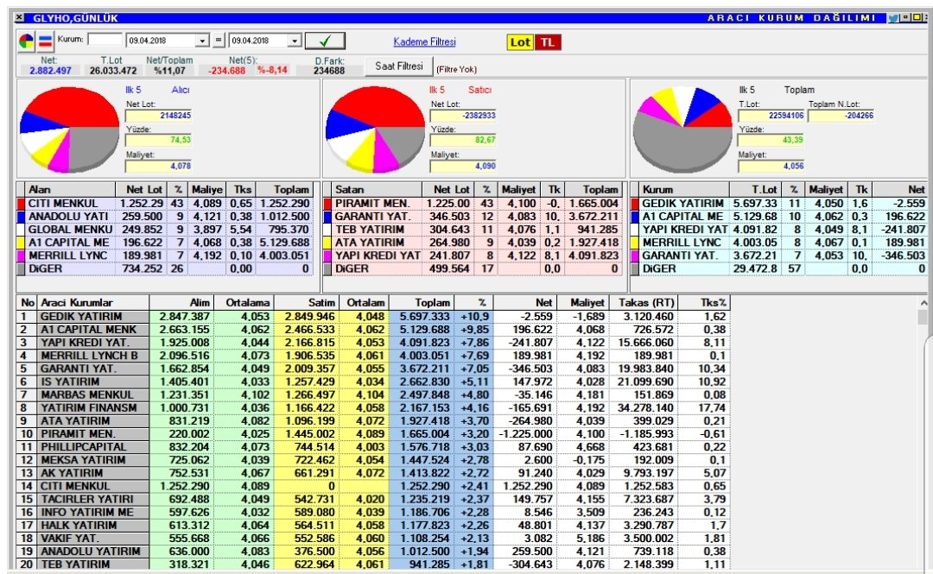Image resolution: width=933 pixels, height=574 pixels.
Task: Click the pie chart view icon button
Action: coord(27,41)
